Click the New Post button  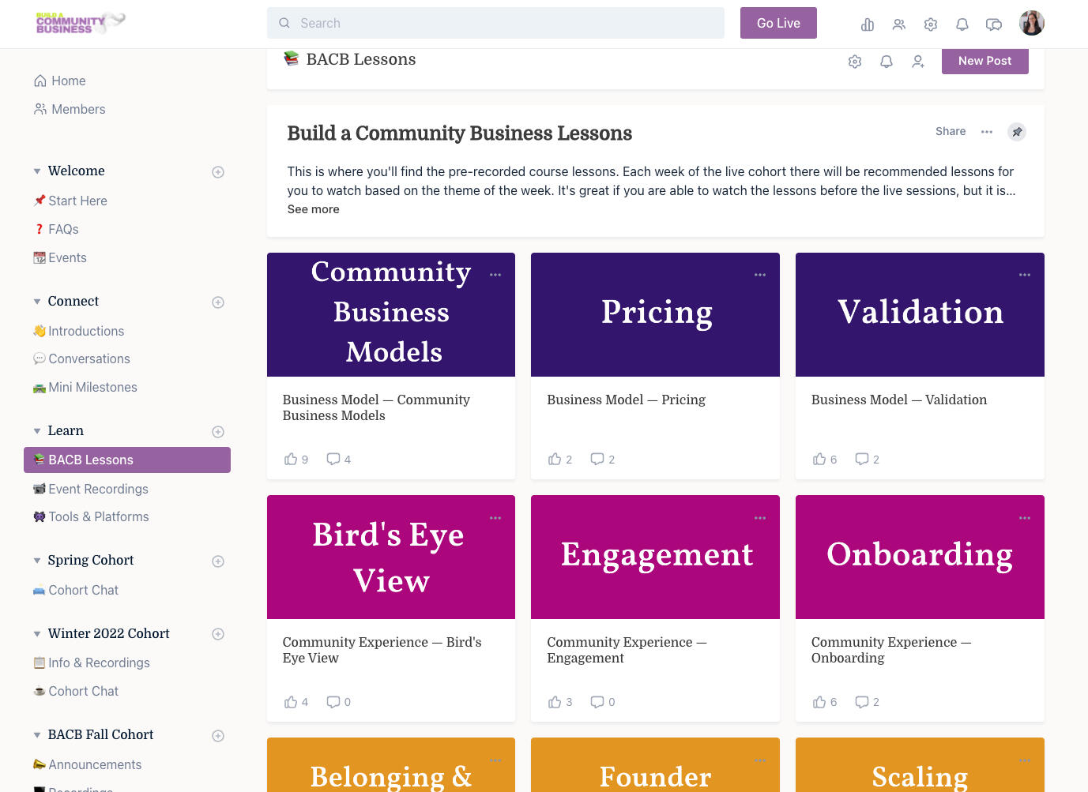click(x=984, y=61)
